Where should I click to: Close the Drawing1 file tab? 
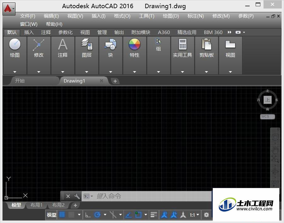point(101,81)
